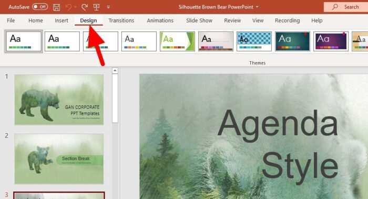Open the File menu
The image size is (368, 199).
click(11, 21)
